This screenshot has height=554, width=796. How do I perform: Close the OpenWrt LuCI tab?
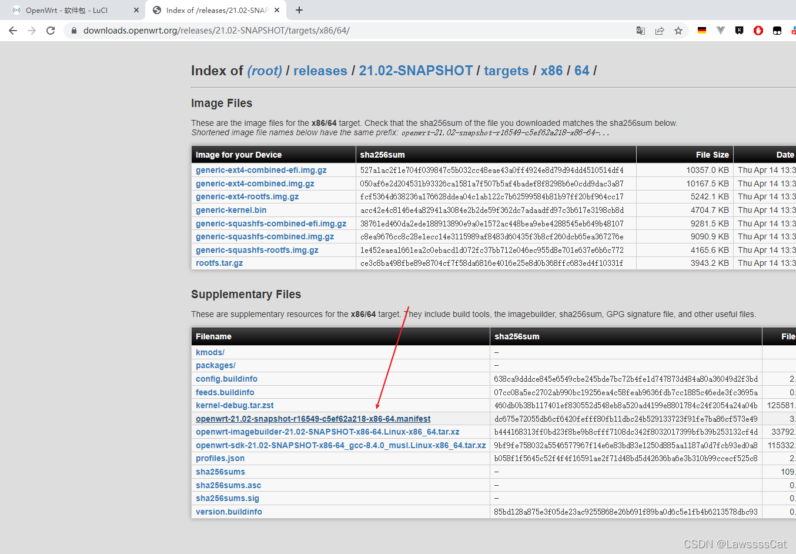point(136,10)
